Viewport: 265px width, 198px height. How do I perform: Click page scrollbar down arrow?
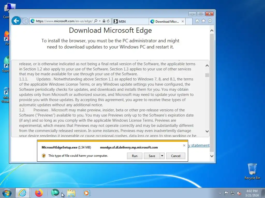[x=212, y=156]
